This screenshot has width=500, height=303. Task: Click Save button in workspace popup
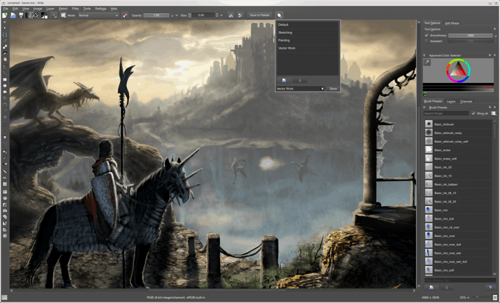click(x=333, y=88)
